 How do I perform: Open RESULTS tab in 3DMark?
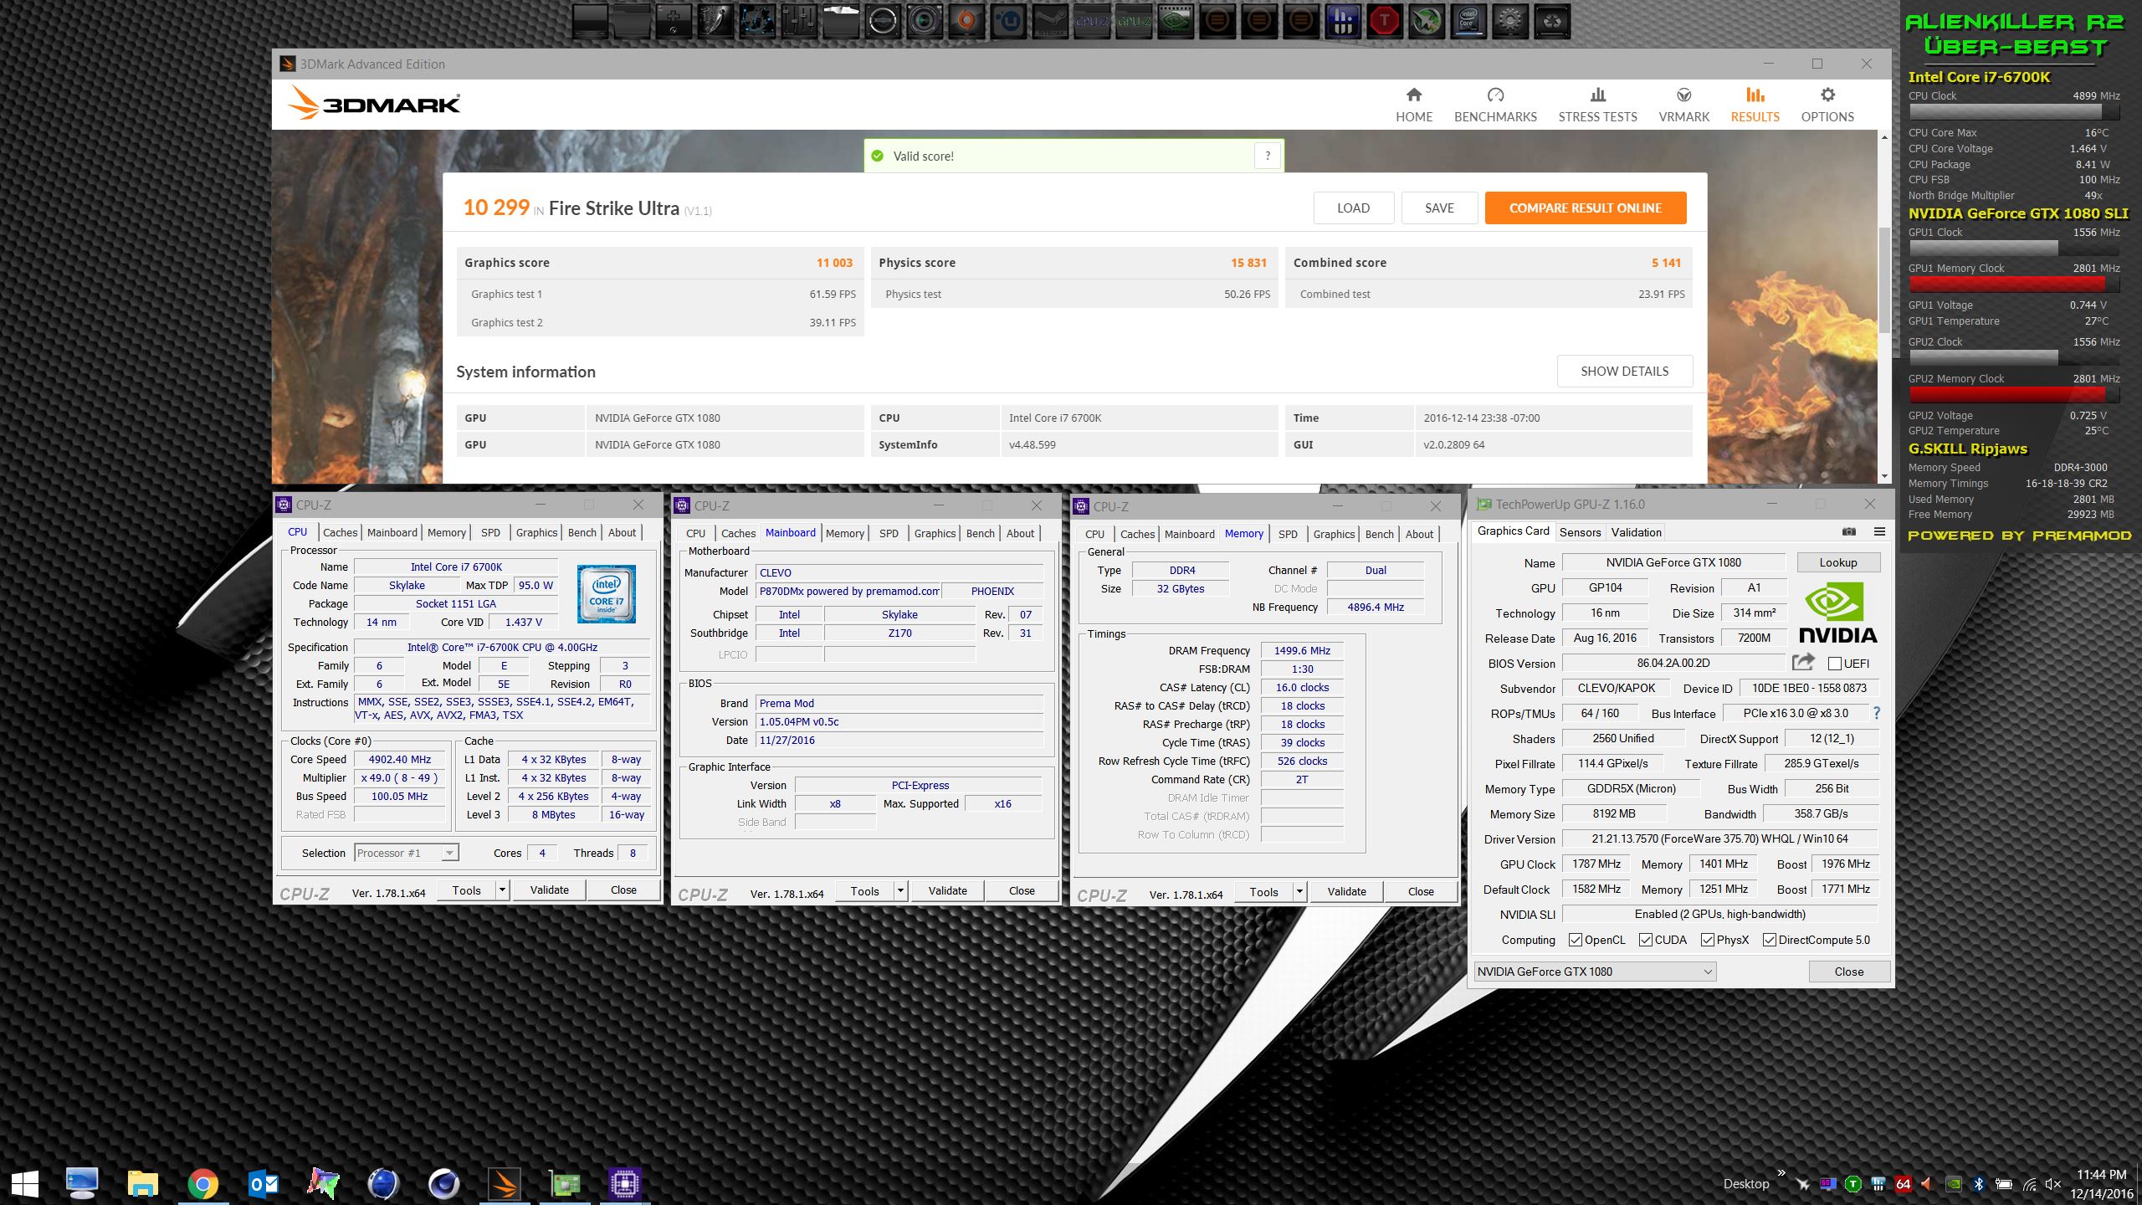tap(1755, 105)
